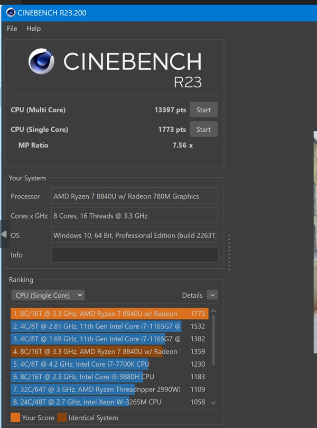Click the MP Ratio value 7.56 x
Screen dimensions: 317x428
182,145
